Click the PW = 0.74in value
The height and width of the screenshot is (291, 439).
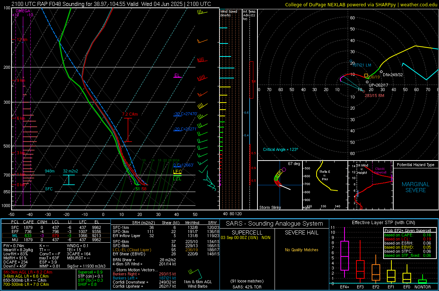pos(14,246)
